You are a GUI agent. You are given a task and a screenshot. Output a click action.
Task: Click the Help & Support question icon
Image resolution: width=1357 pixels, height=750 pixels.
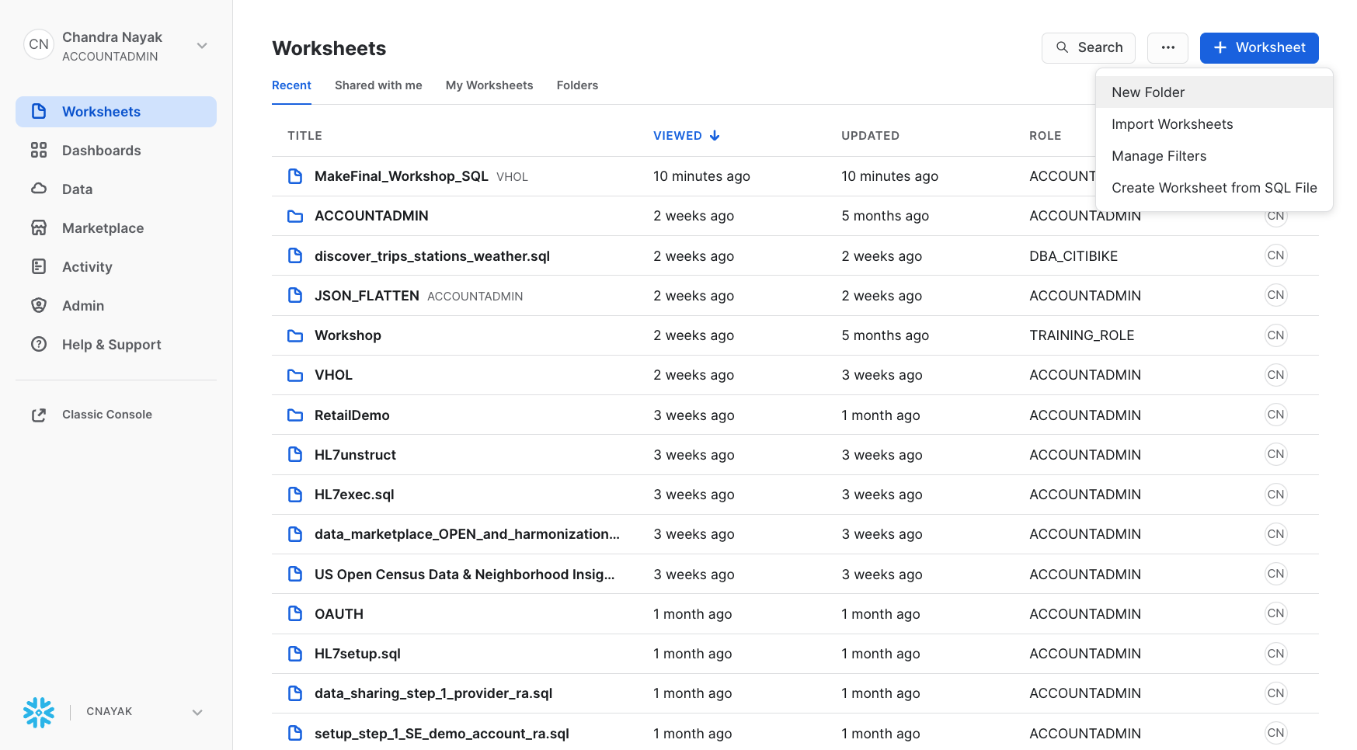39,344
